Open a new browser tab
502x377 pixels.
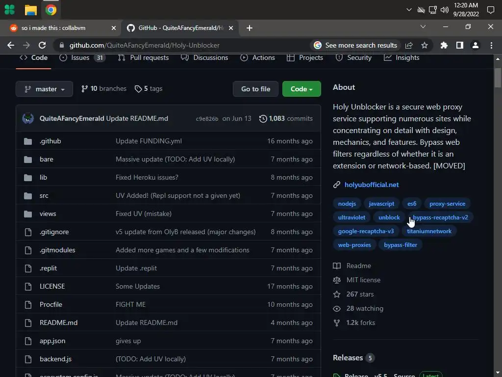[x=250, y=28]
